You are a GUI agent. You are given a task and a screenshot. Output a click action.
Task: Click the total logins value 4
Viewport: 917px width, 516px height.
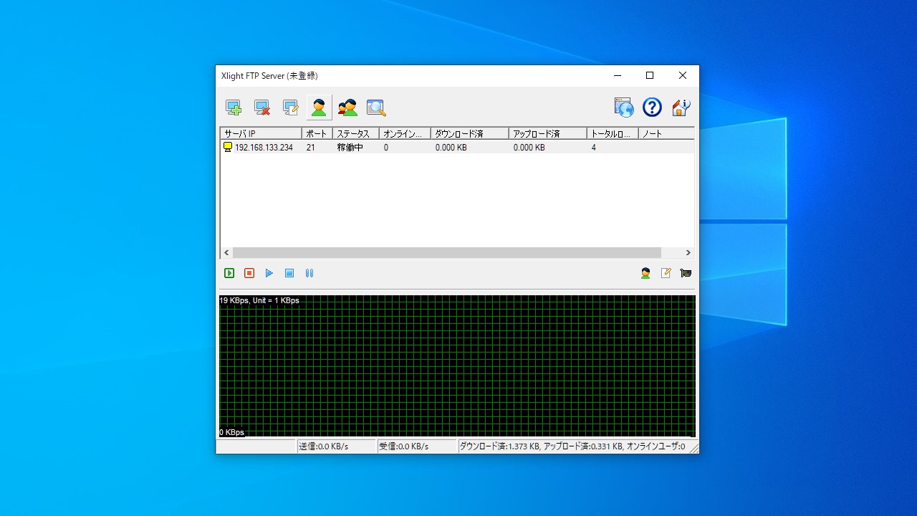pyautogui.click(x=594, y=148)
